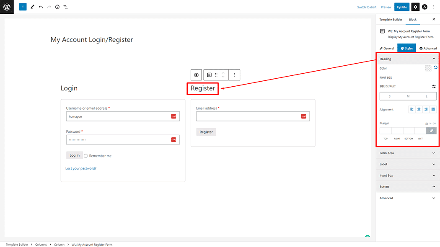Open the document Details overview icon
This screenshot has width=440, height=247.
[x=57, y=7]
